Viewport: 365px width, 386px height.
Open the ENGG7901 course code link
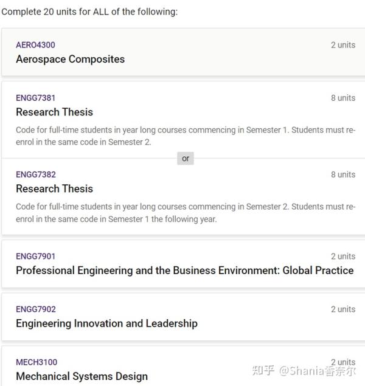pos(35,257)
